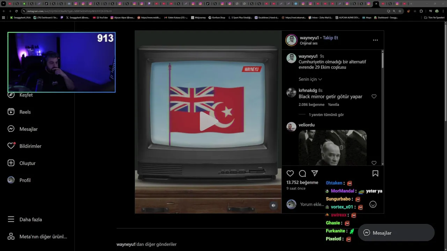Click Takip Et to follow wayneyu1
Screen dimensions: 447x251
click(x=330, y=38)
